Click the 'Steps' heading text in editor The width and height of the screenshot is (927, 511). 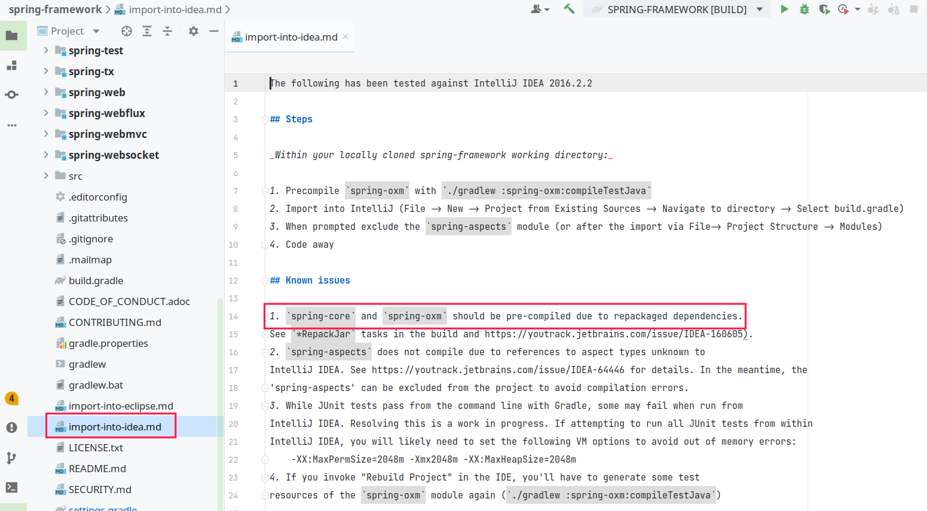tap(299, 119)
